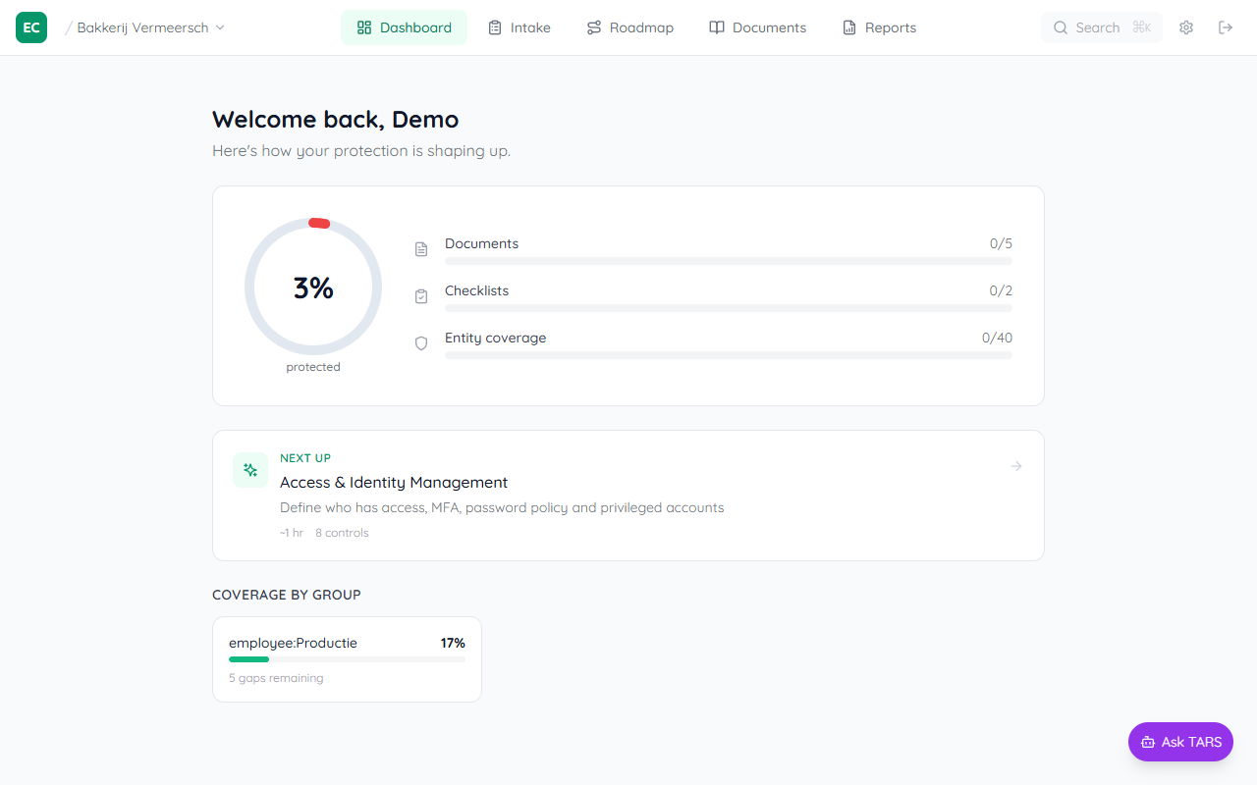This screenshot has height=785, width=1257.
Task: Click the arrow on the Next Up card
Action: click(1015, 466)
